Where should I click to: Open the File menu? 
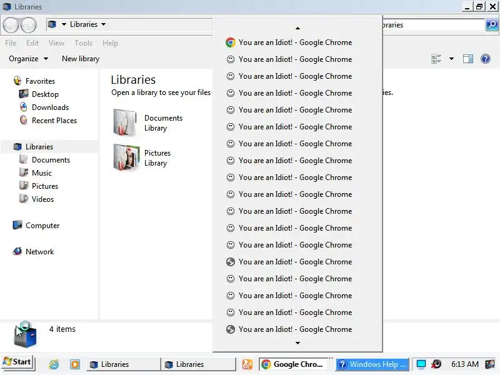pyautogui.click(x=11, y=43)
